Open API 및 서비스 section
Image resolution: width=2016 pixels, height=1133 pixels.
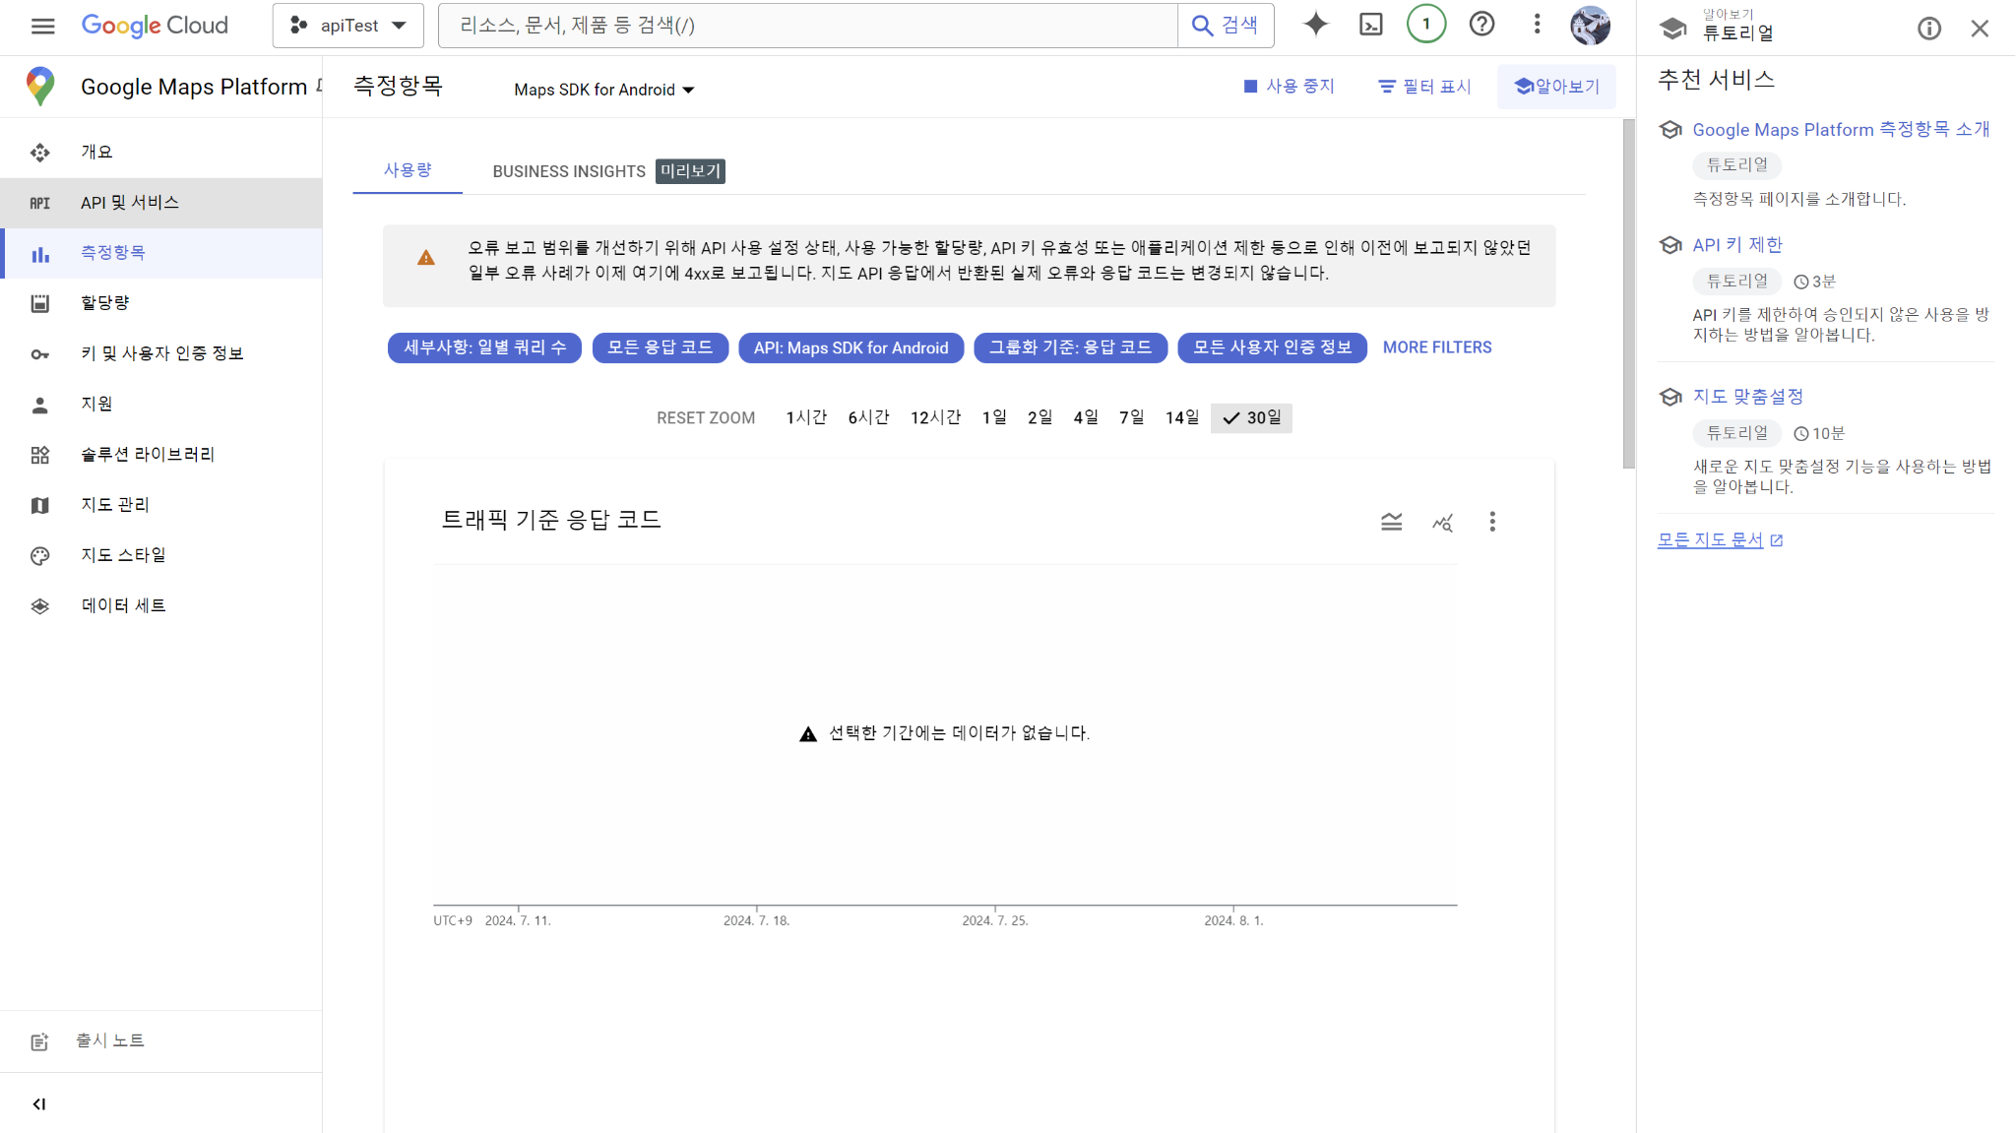click(x=160, y=203)
